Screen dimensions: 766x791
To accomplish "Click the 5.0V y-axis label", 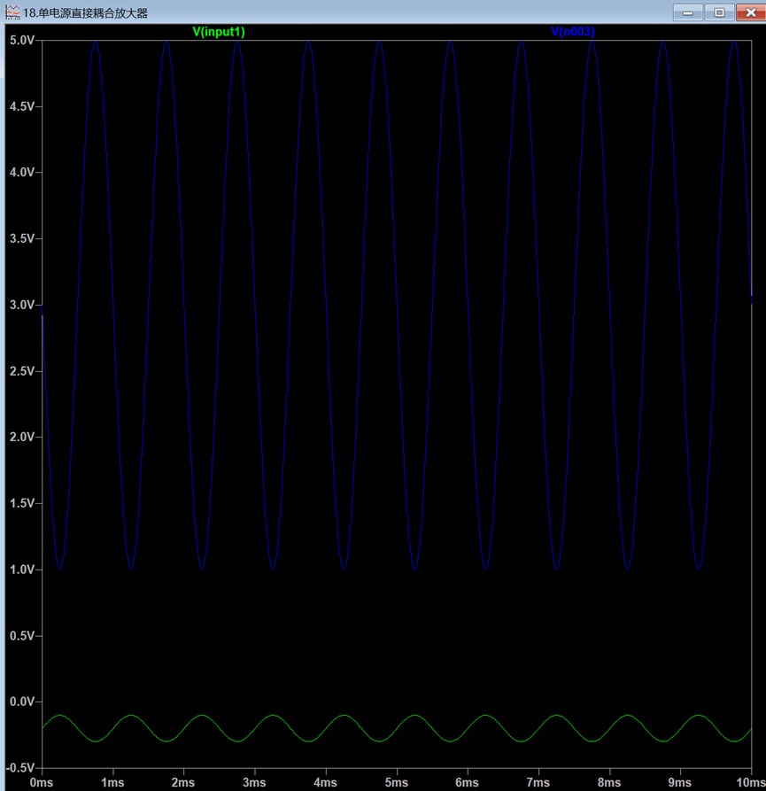I will coord(22,41).
